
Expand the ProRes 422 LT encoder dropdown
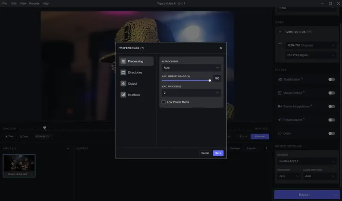pyautogui.click(x=307, y=161)
